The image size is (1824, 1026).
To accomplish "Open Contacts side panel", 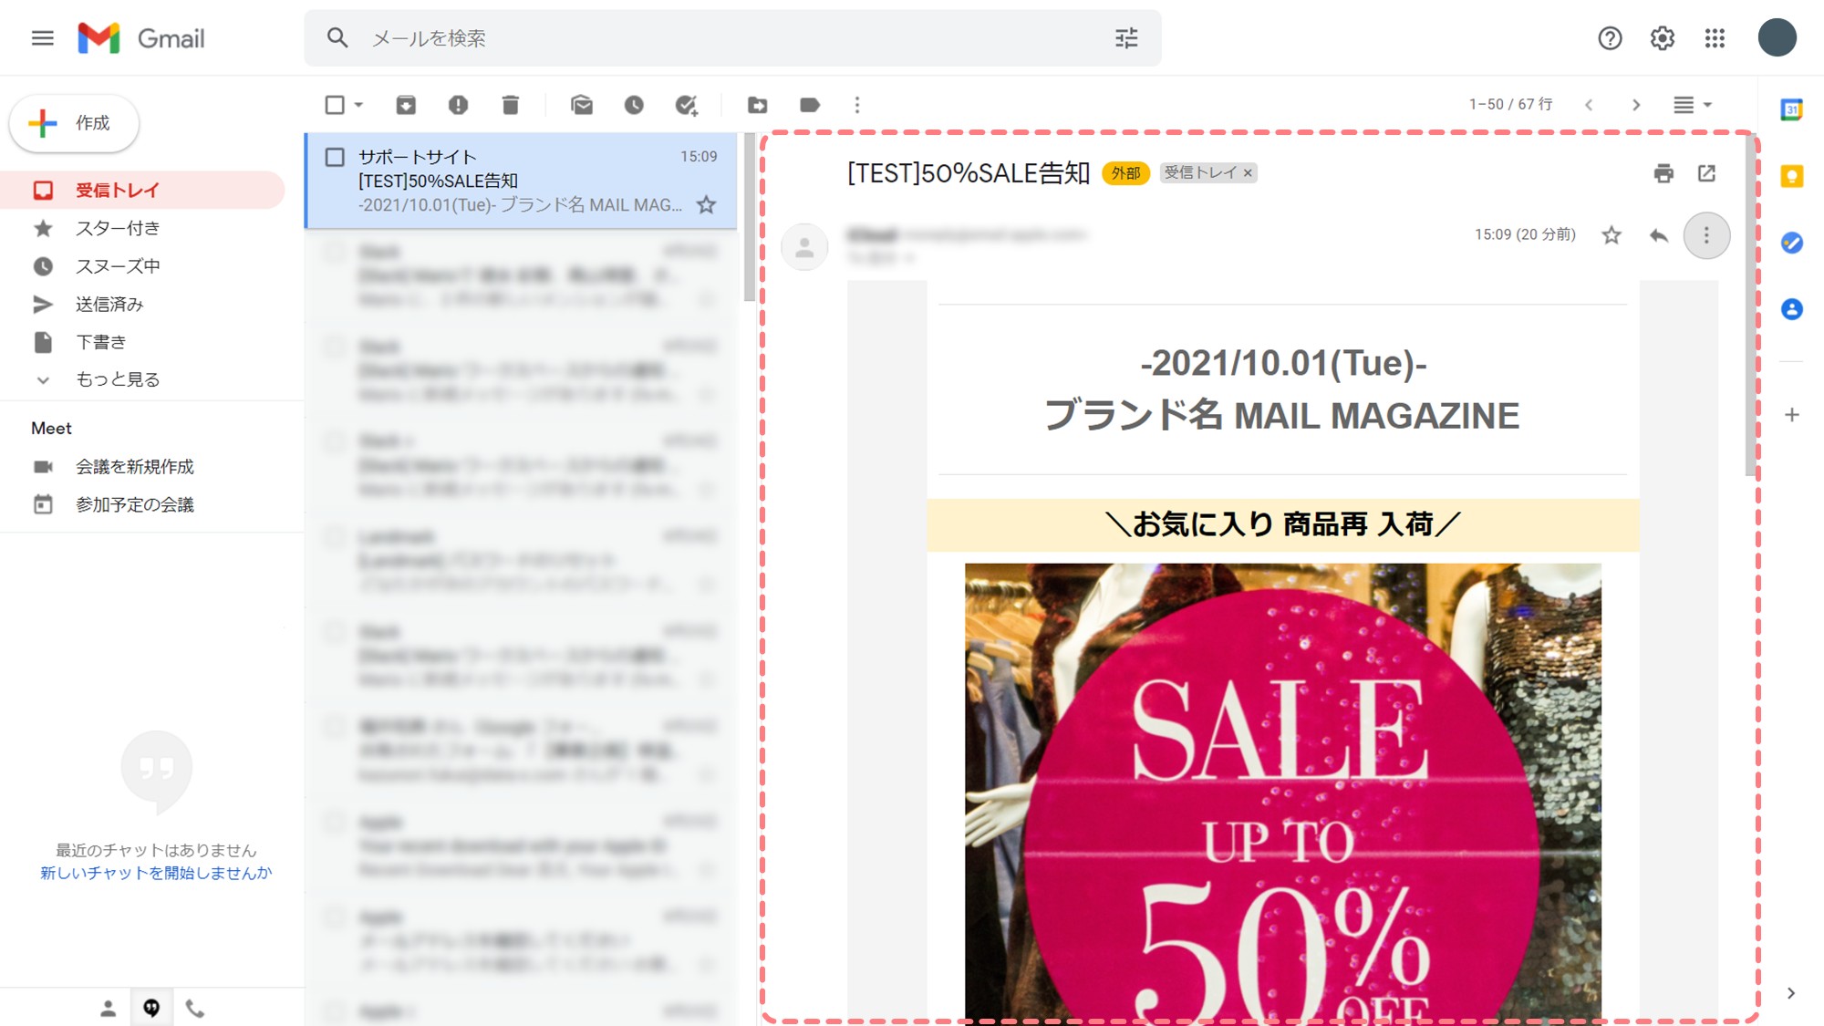I will pyautogui.click(x=1792, y=309).
